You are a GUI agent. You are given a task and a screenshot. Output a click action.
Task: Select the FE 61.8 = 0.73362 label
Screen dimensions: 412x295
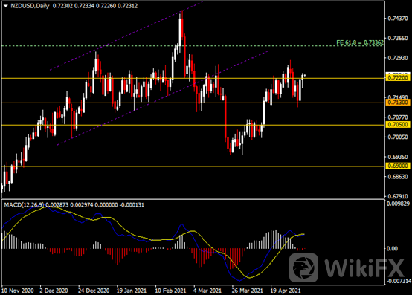click(x=360, y=42)
